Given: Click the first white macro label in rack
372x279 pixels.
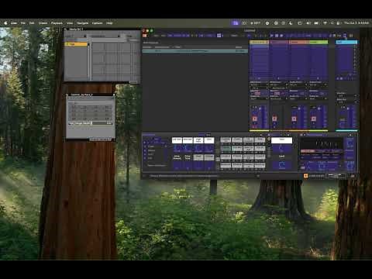Looking at the screenshot, I should 177,140.
